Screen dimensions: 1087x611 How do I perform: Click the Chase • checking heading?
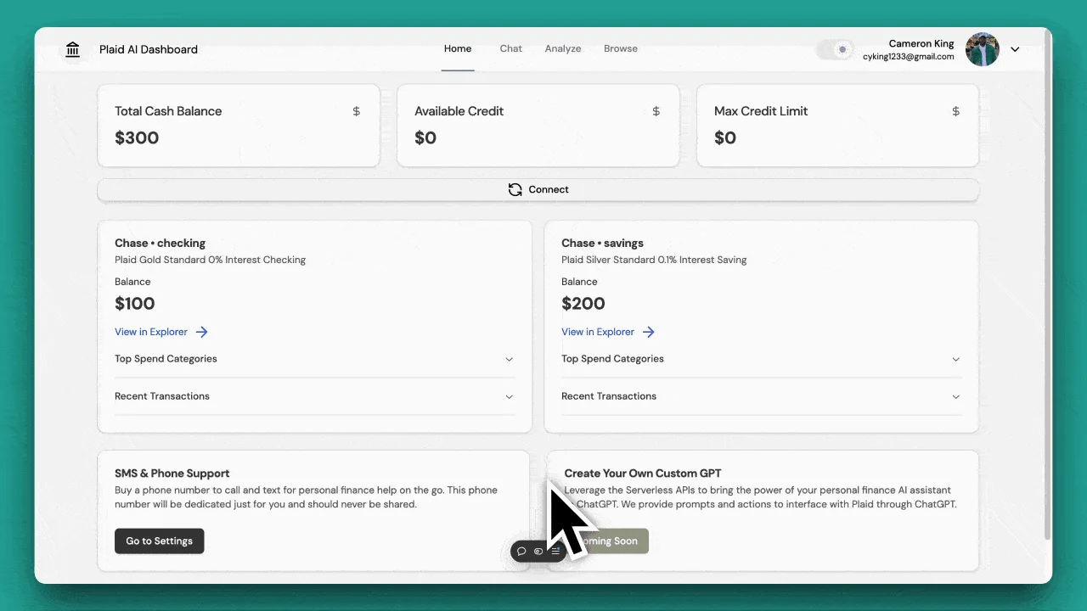tap(161, 243)
